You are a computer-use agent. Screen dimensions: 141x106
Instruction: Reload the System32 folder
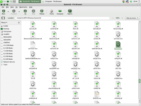click(x=42, y=11)
